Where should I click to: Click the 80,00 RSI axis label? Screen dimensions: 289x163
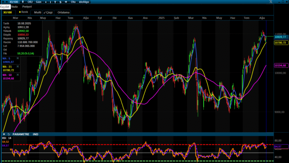click(x=278, y=141)
